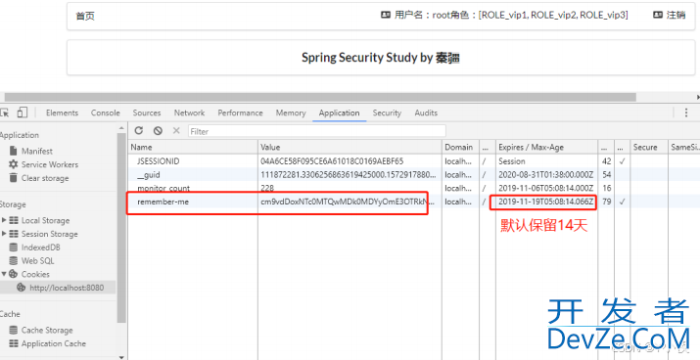Image resolution: width=700 pixels, height=360 pixels.
Task: Click expiry 2019-11-19T05:08:14.066Z cell
Action: coord(546,202)
